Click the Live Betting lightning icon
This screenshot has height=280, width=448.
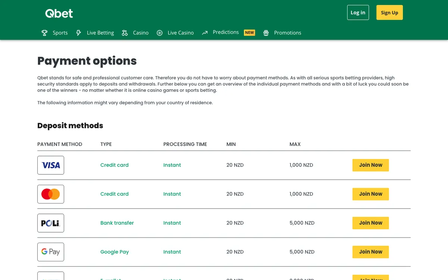(78, 33)
